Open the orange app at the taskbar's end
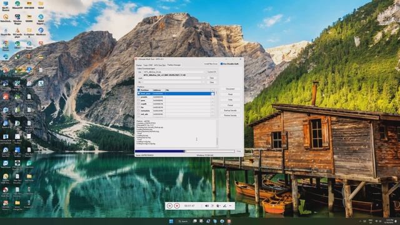Viewport: 400px width, 225px height. coord(229,221)
